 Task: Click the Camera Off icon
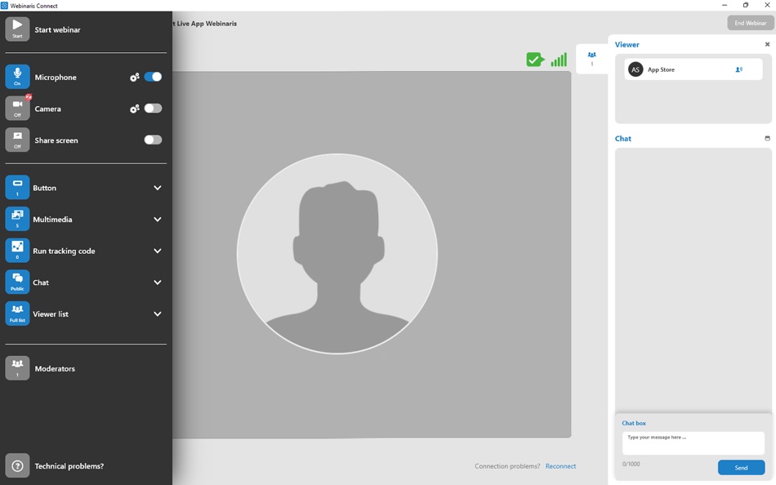click(17, 109)
